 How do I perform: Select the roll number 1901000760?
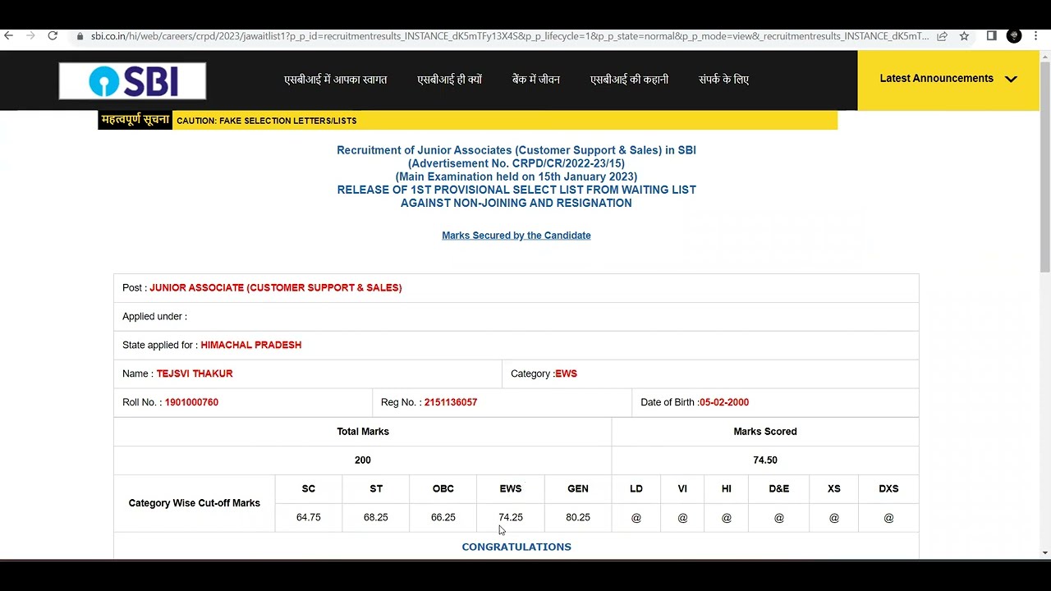(x=191, y=403)
